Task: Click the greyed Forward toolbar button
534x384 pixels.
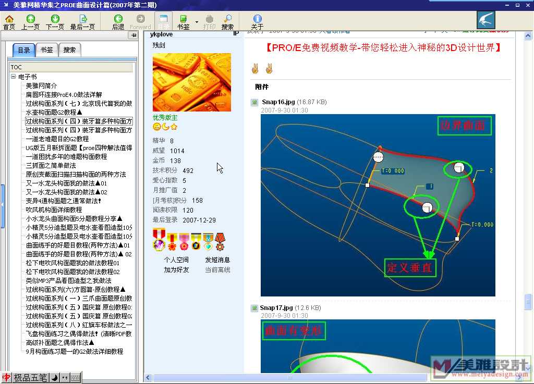Action: click(x=140, y=22)
